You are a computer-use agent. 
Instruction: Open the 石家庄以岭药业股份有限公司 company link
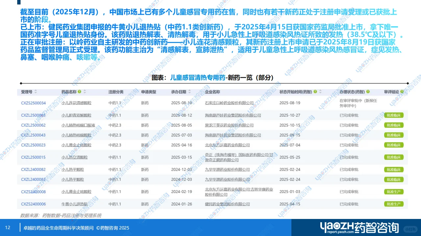(229, 102)
